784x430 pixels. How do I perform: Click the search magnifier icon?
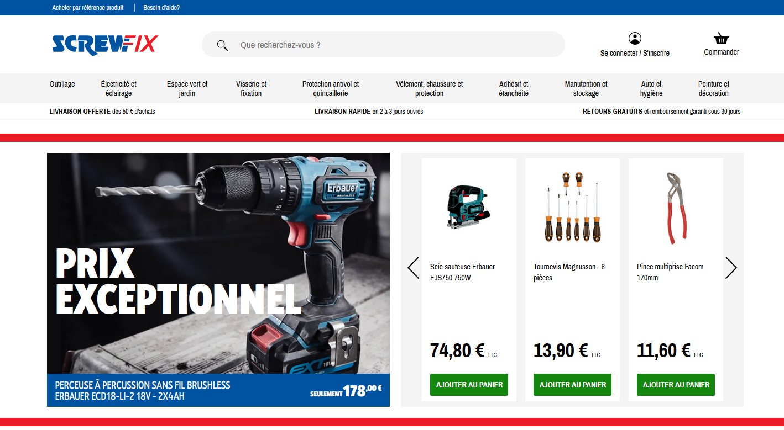(x=222, y=45)
